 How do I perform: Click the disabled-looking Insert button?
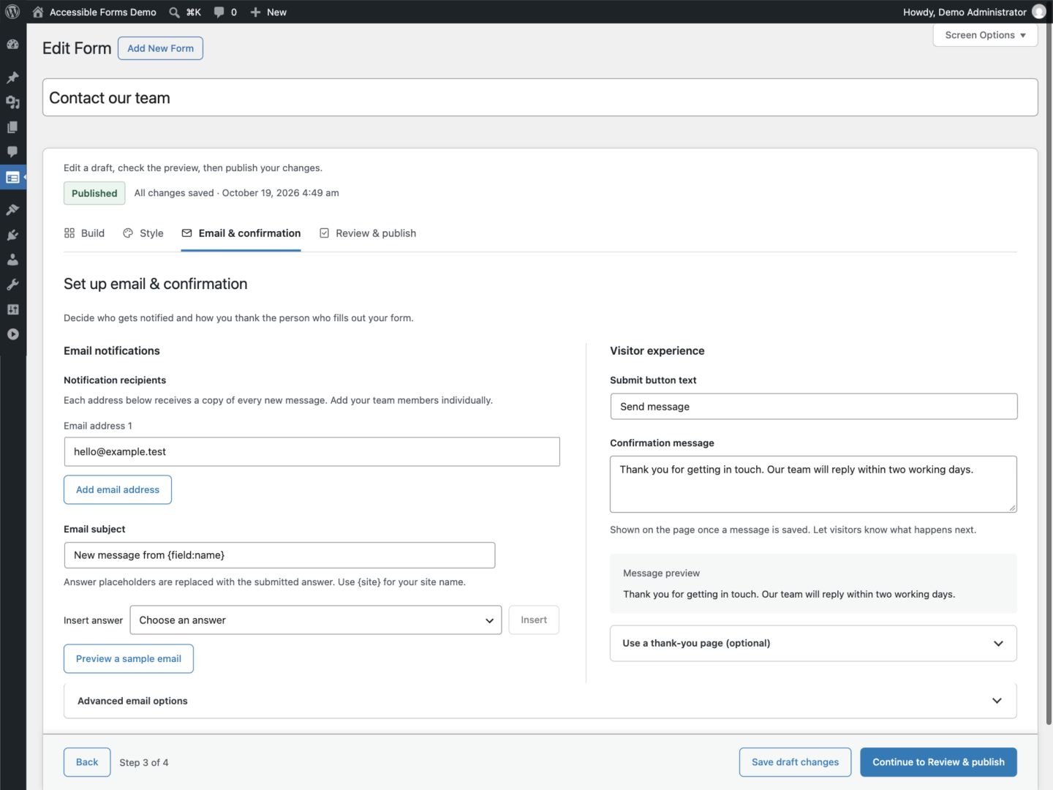[534, 620]
